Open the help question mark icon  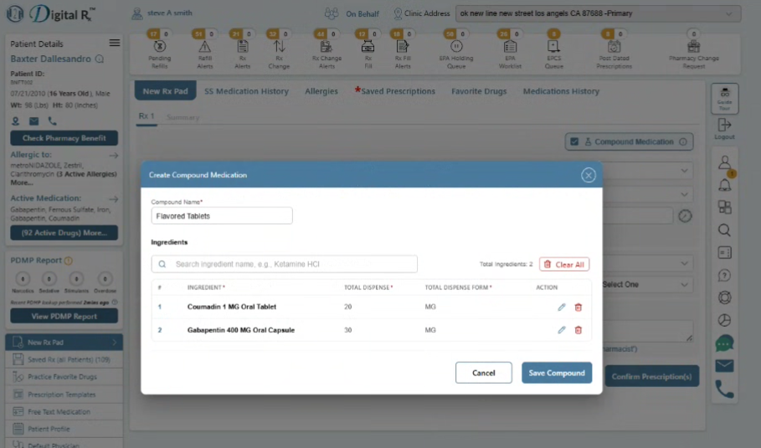(725, 275)
